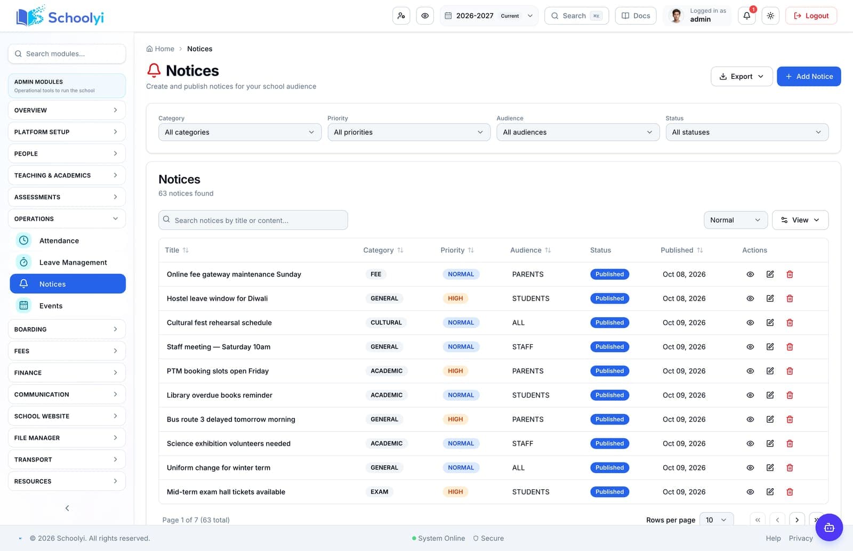The width and height of the screenshot is (853, 551).
Task: Open the All audiences dropdown
Action: [x=578, y=132]
